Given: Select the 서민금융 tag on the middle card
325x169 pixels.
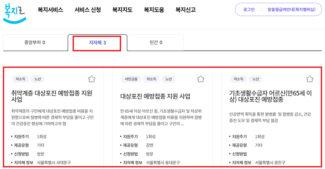Looking at the screenshot, I should tap(131, 79).
